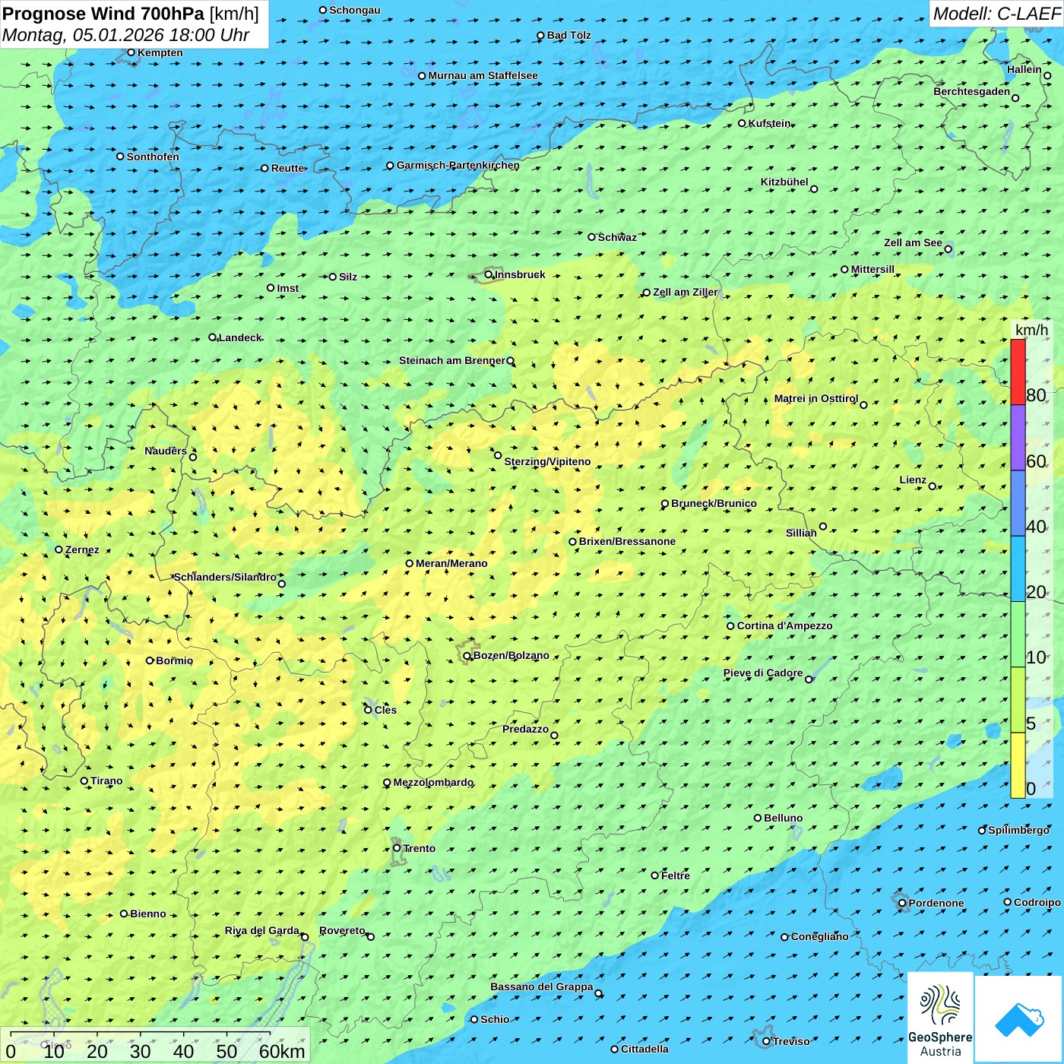
Task: Click the purple 60 km/h legend band
Action: click(1018, 438)
